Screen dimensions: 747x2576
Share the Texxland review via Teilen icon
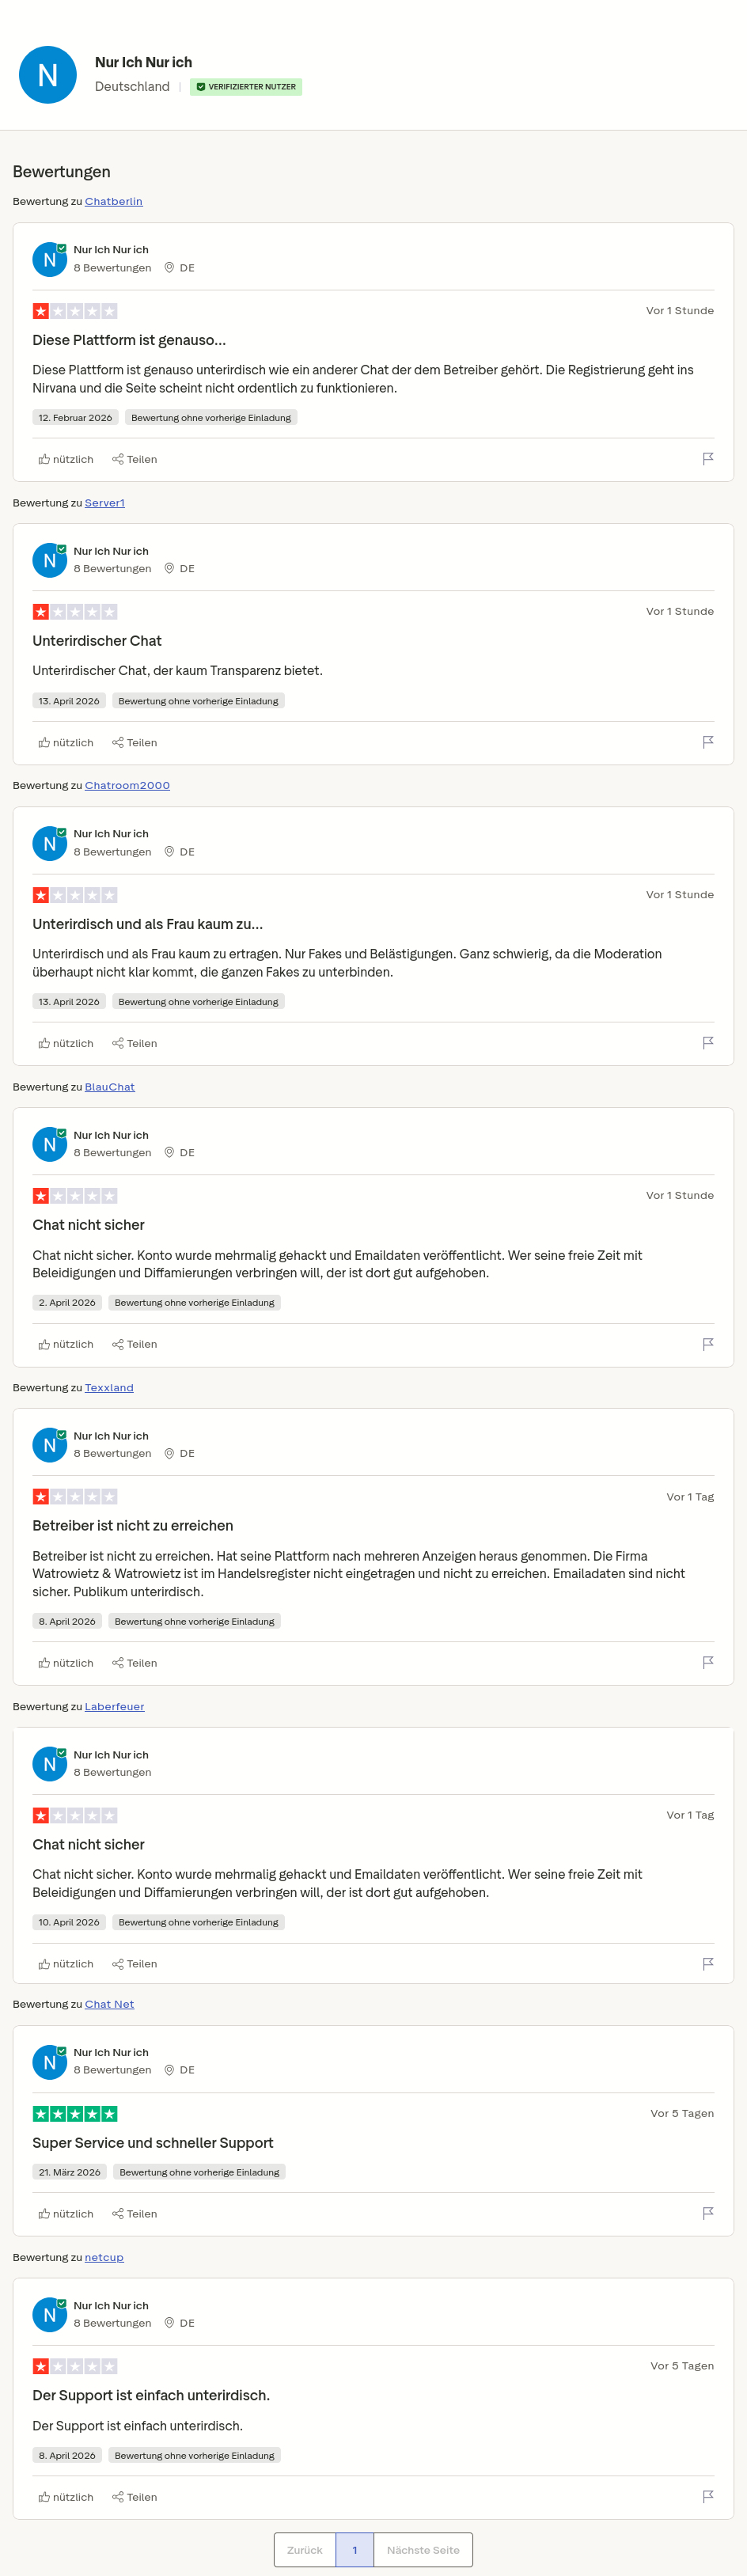click(134, 1662)
